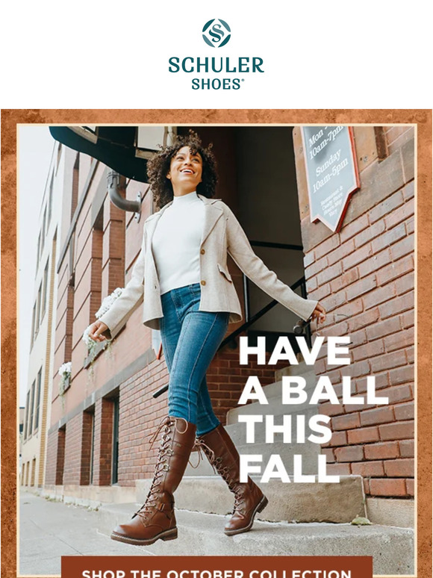Click the textured rust-brown border frame
Image resolution: width=433 pixels, height=578 pixels.
(x=8, y=332)
